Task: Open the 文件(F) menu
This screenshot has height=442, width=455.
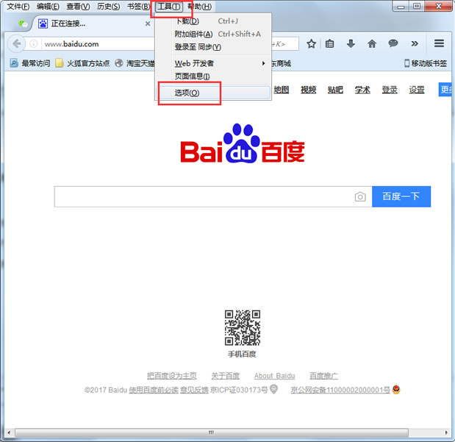Action: coord(18,7)
